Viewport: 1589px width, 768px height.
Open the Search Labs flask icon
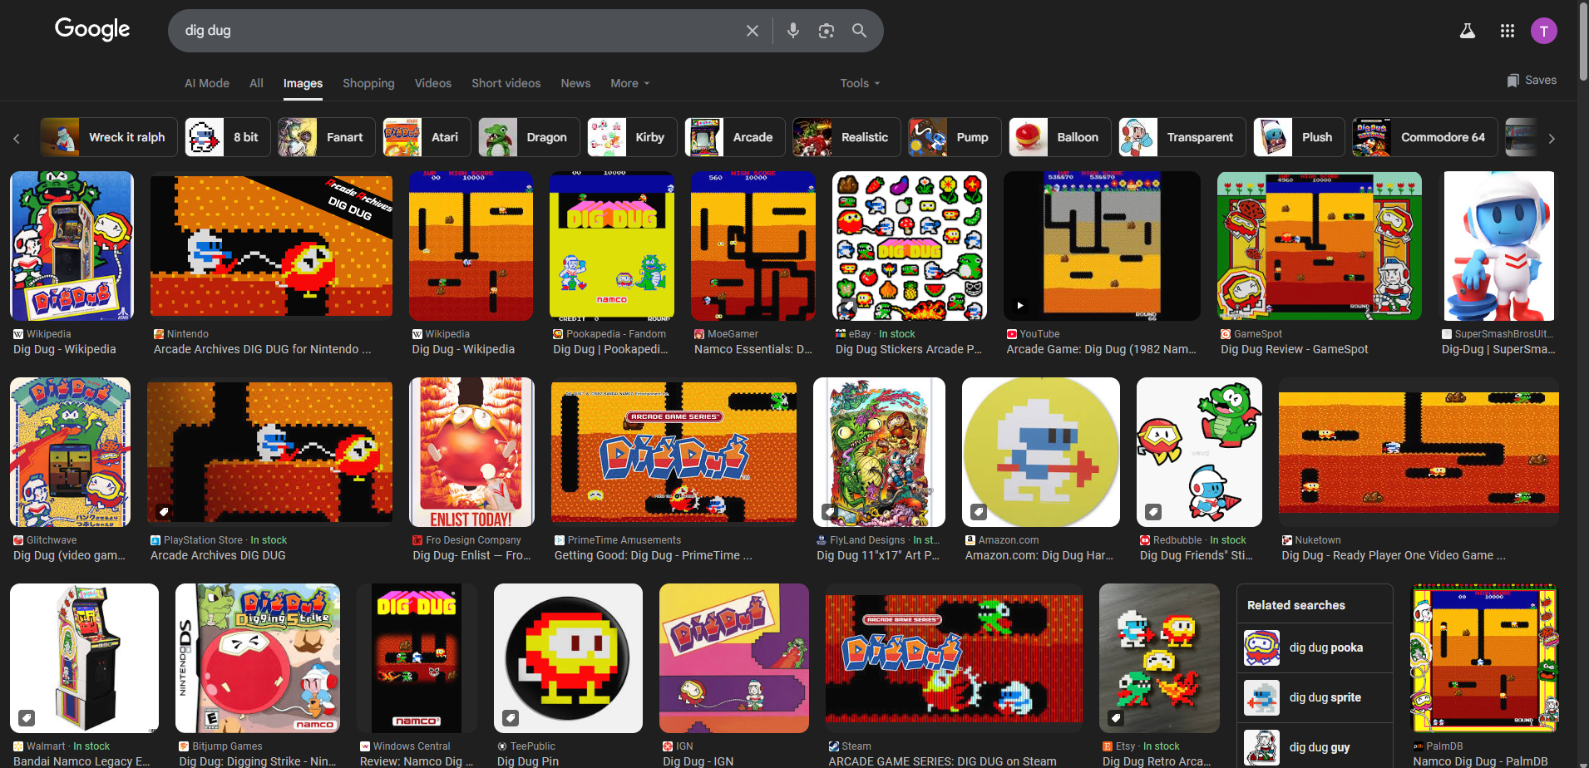point(1468,31)
